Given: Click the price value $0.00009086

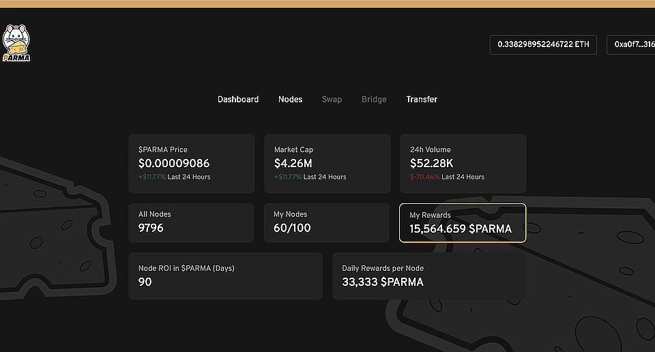Looking at the screenshot, I should coord(174,163).
